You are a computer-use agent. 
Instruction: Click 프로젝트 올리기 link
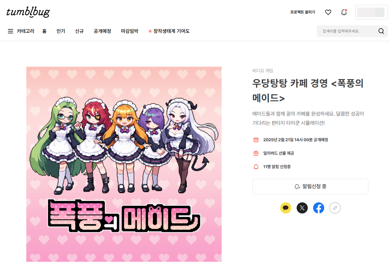[303, 12]
